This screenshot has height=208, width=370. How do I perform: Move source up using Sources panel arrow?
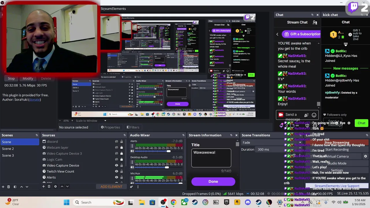(62, 186)
